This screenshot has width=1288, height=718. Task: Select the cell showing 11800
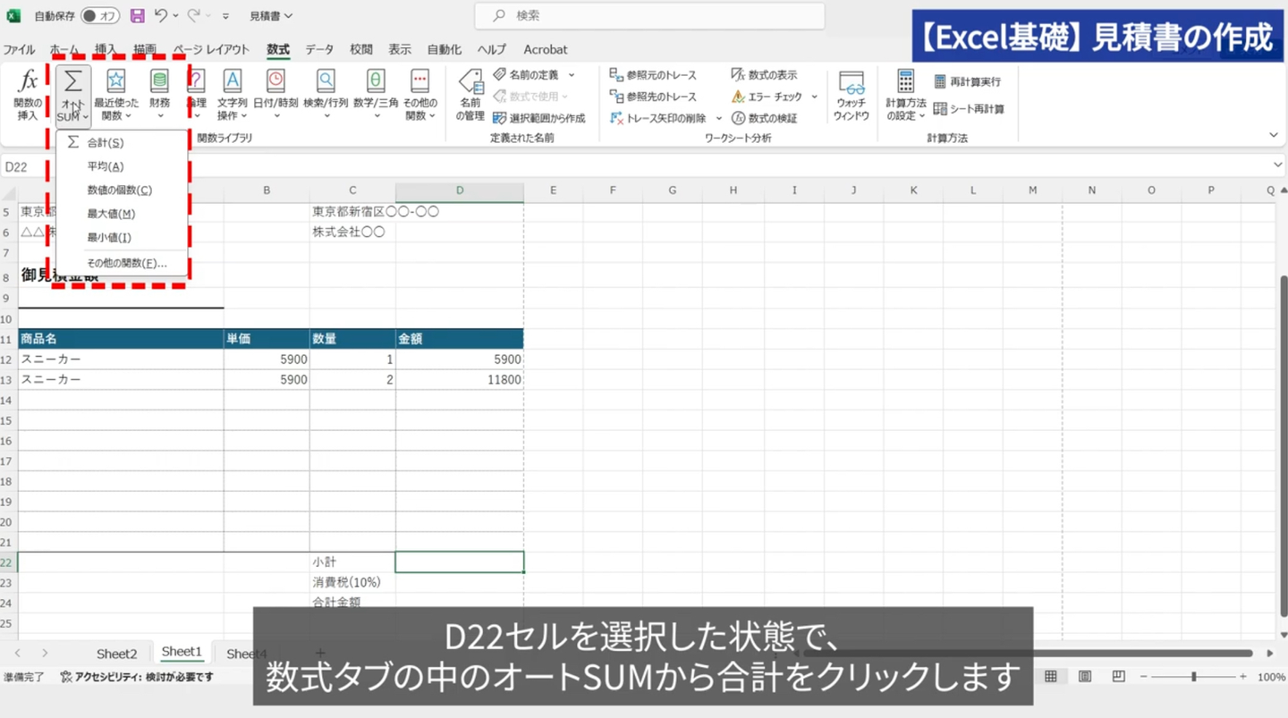460,379
